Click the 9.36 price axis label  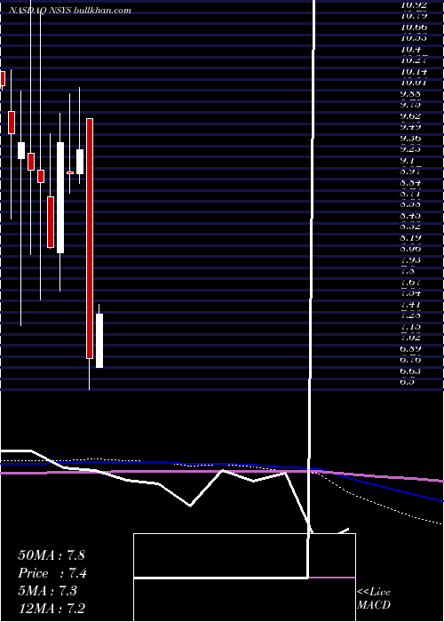point(411,139)
